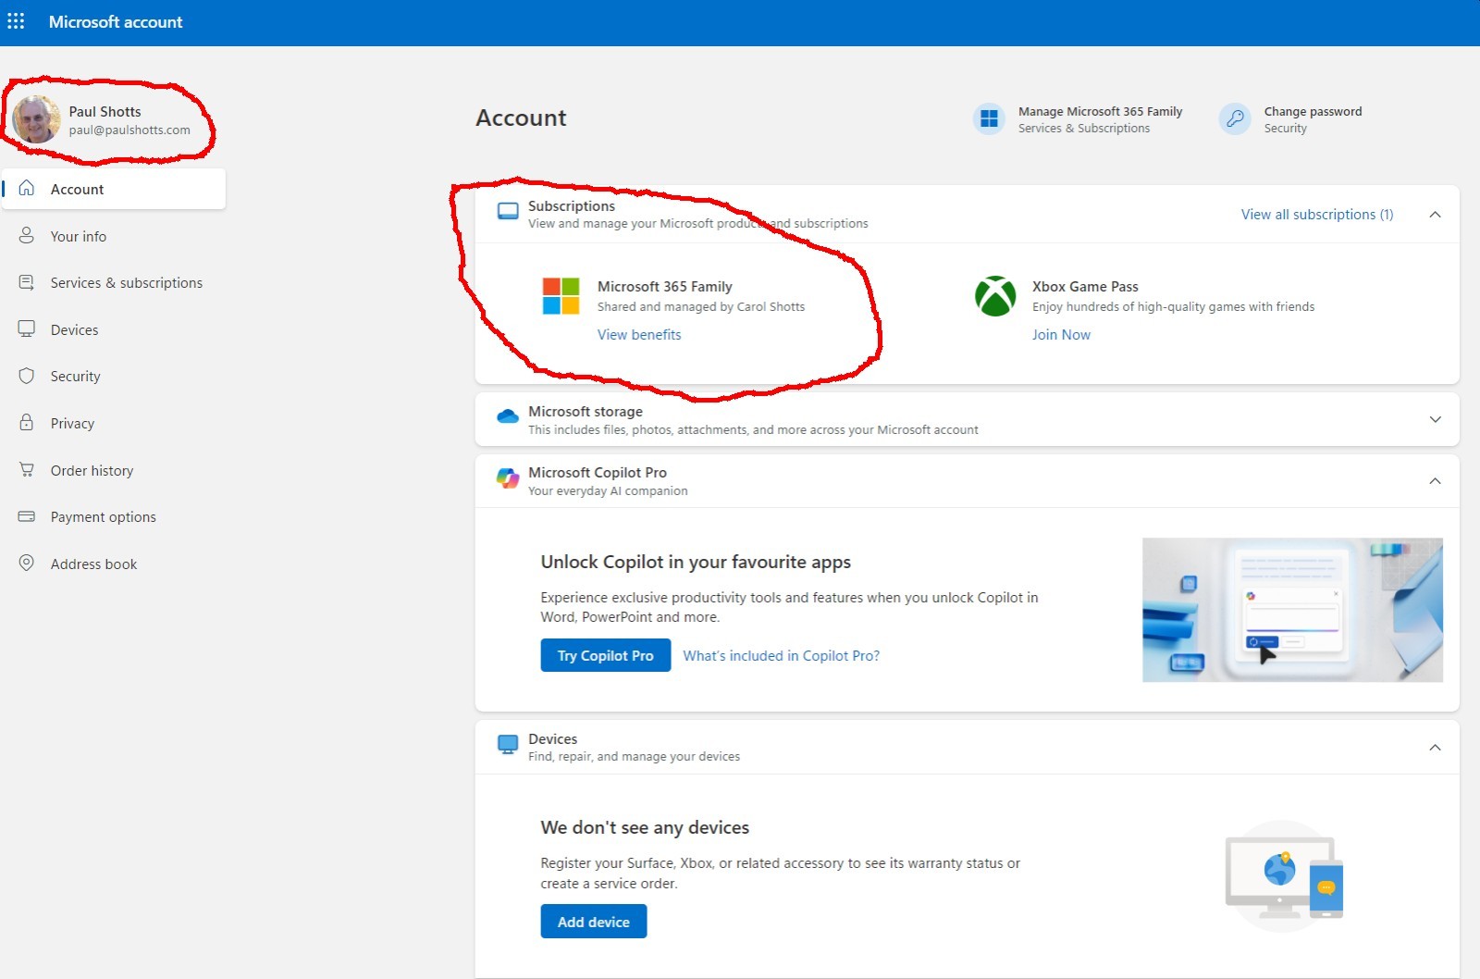Click the Account home icon in sidebar
Viewport: 1480px width, 979px height.
click(x=27, y=189)
